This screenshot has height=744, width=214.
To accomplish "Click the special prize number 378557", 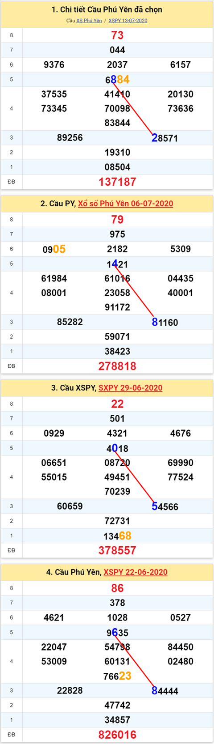I will pos(117,551).
